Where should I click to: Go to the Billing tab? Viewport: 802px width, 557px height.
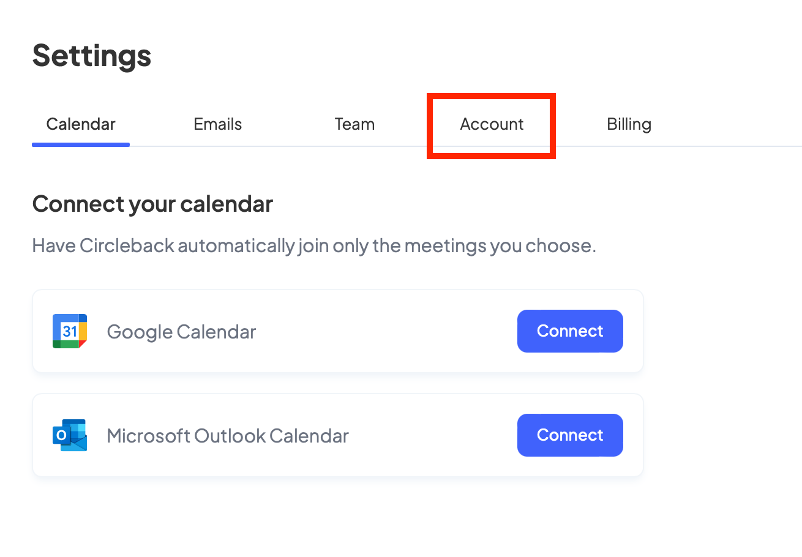point(629,124)
